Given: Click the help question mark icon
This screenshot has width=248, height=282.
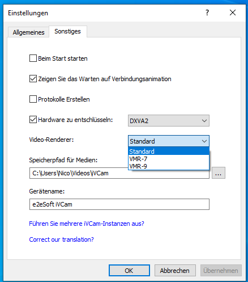Looking at the screenshot, I should click(207, 12).
